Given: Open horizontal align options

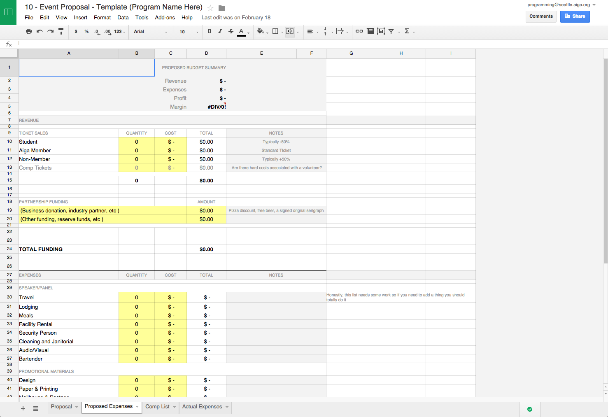Looking at the screenshot, I should tap(311, 31).
